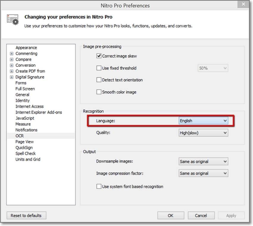Enable Use fixed threshold checkbox
The height and width of the screenshot is (226, 253).
[99, 68]
